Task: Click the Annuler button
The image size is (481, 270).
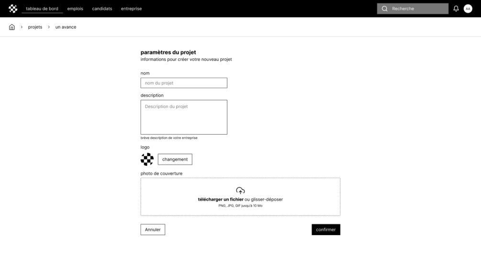Action: 153,229
